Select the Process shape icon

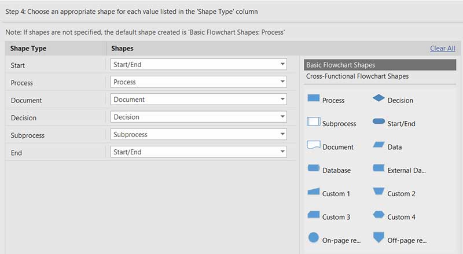tap(313, 99)
